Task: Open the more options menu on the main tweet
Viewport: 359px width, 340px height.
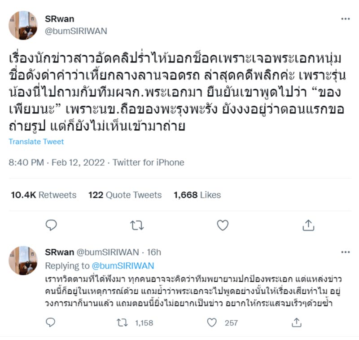Action: click(x=346, y=18)
